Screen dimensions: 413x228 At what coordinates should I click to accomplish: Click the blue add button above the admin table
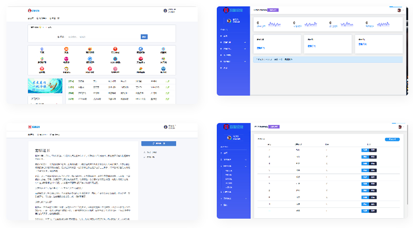click(x=392, y=139)
